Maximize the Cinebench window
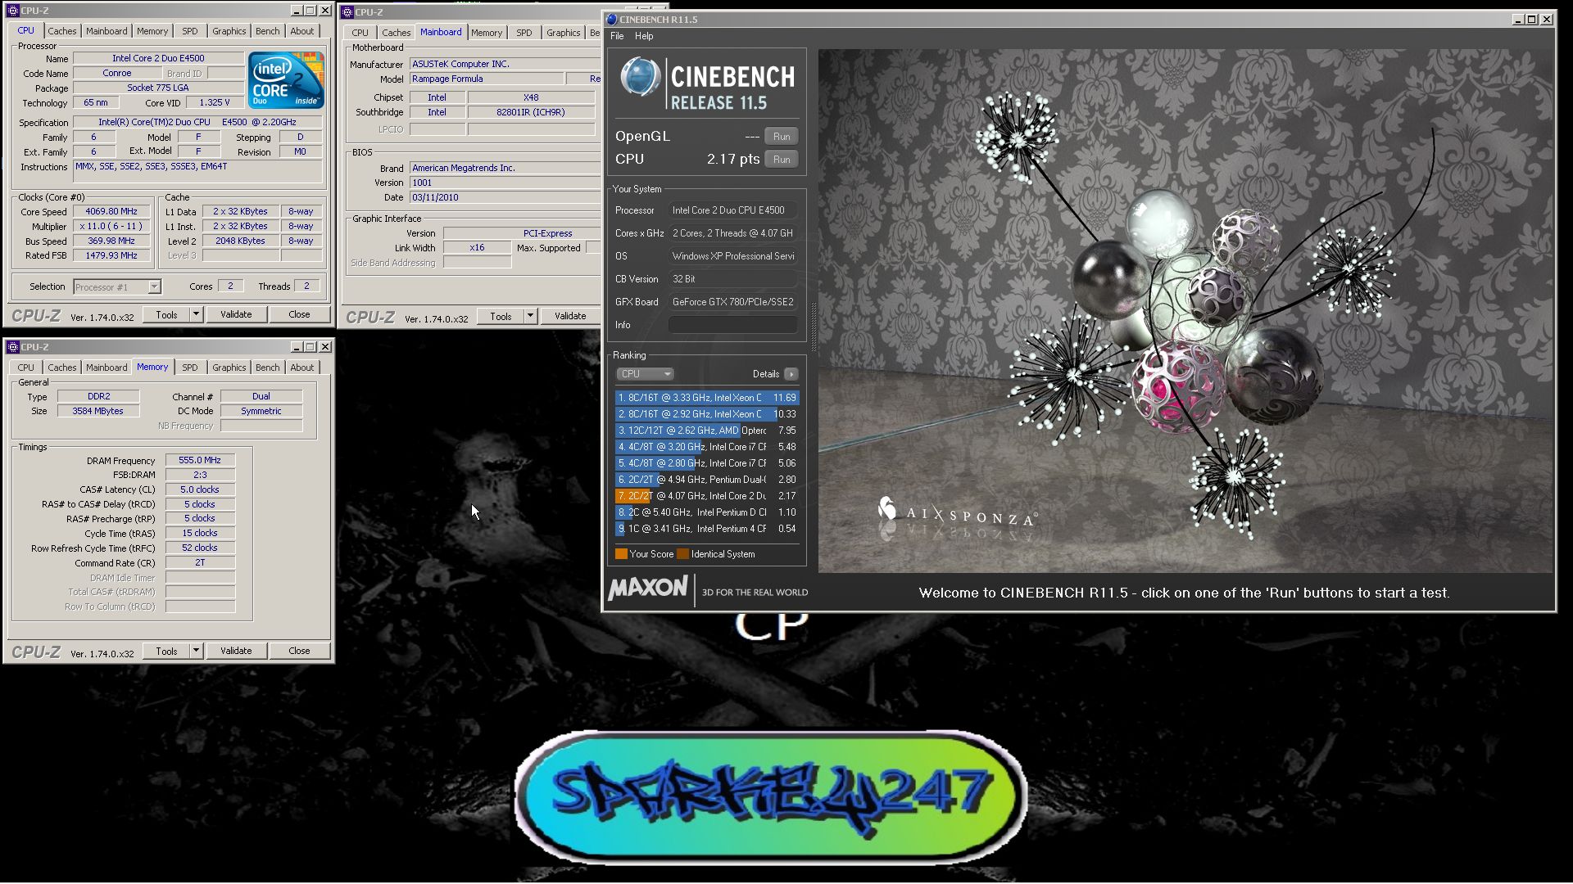Image resolution: width=1573 pixels, height=884 pixels. (1531, 20)
